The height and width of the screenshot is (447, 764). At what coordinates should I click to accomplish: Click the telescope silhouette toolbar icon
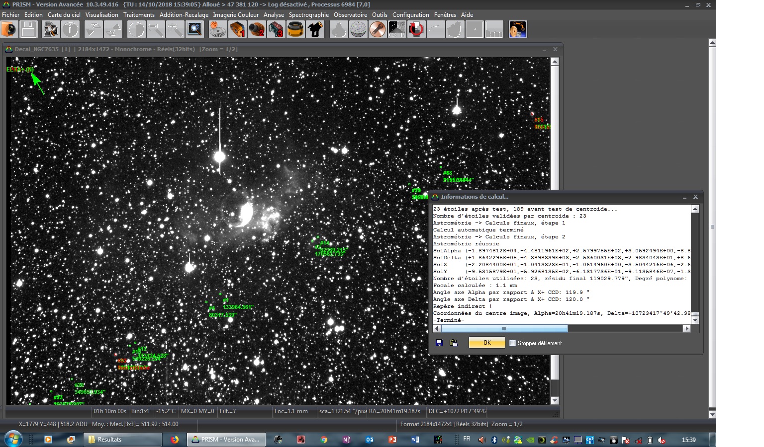pyautogui.click(x=315, y=29)
